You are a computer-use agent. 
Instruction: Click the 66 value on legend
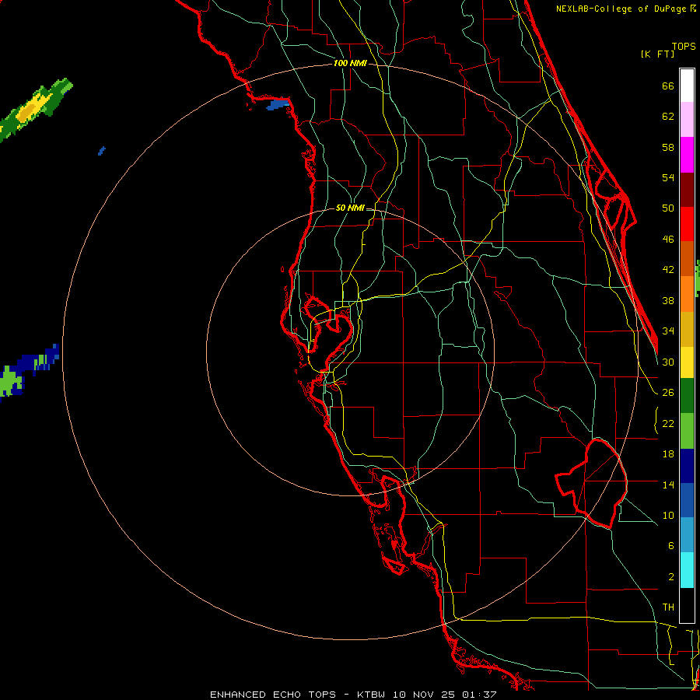coord(668,86)
